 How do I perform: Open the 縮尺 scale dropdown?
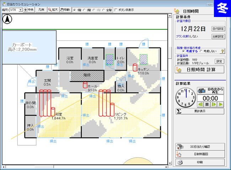tap(20, 10)
